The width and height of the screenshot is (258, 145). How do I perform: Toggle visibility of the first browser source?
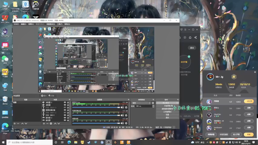pyautogui.click(x=65, y=102)
